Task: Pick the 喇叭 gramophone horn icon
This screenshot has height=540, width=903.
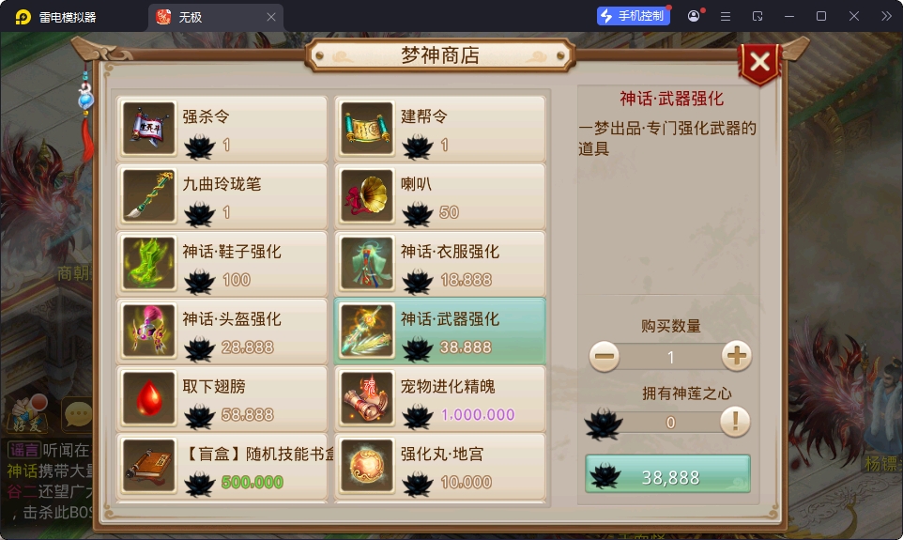Action: (x=367, y=196)
